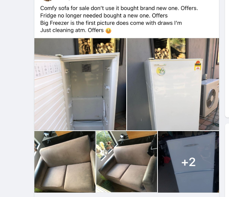Click the brand badge on the darkened fridge
Screen dimensions: 229x197
pyautogui.click(x=191, y=145)
